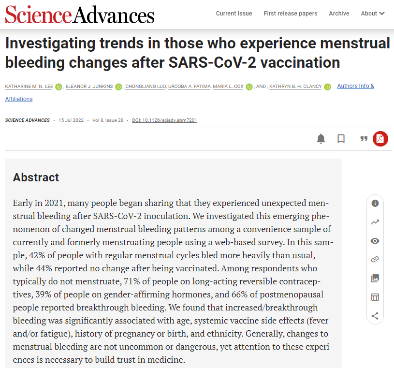Open Kathryn Clancy's ORCID iD icon
Screen dimensions: 394x368
[327, 87]
